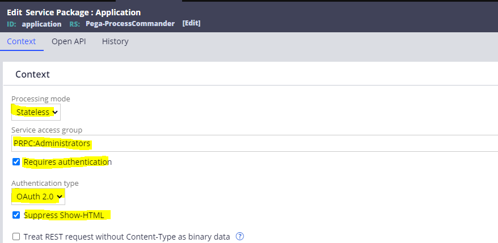Click the Edit Service Package title text
This screenshot has height=243, width=498.
pyautogui.click(x=74, y=12)
